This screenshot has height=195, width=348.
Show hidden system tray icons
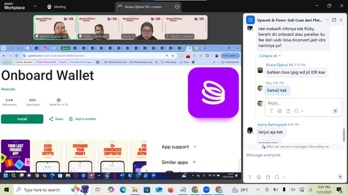[258, 190]
